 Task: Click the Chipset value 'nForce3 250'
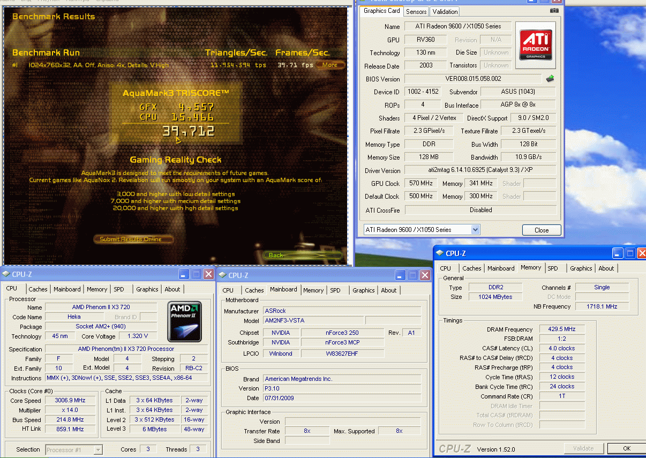(x=342, y=333)
